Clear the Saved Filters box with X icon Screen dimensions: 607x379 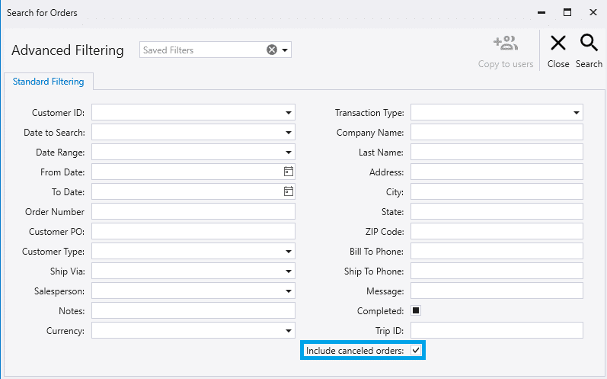click(272, 50)
